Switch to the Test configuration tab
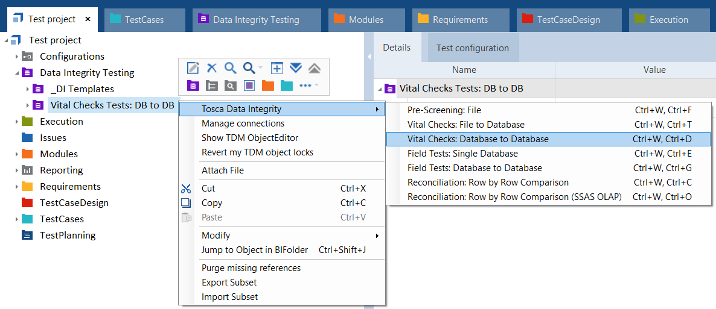The width and height of the screenshot is (716, 309). pyautogui.click(x=472, y=48)
